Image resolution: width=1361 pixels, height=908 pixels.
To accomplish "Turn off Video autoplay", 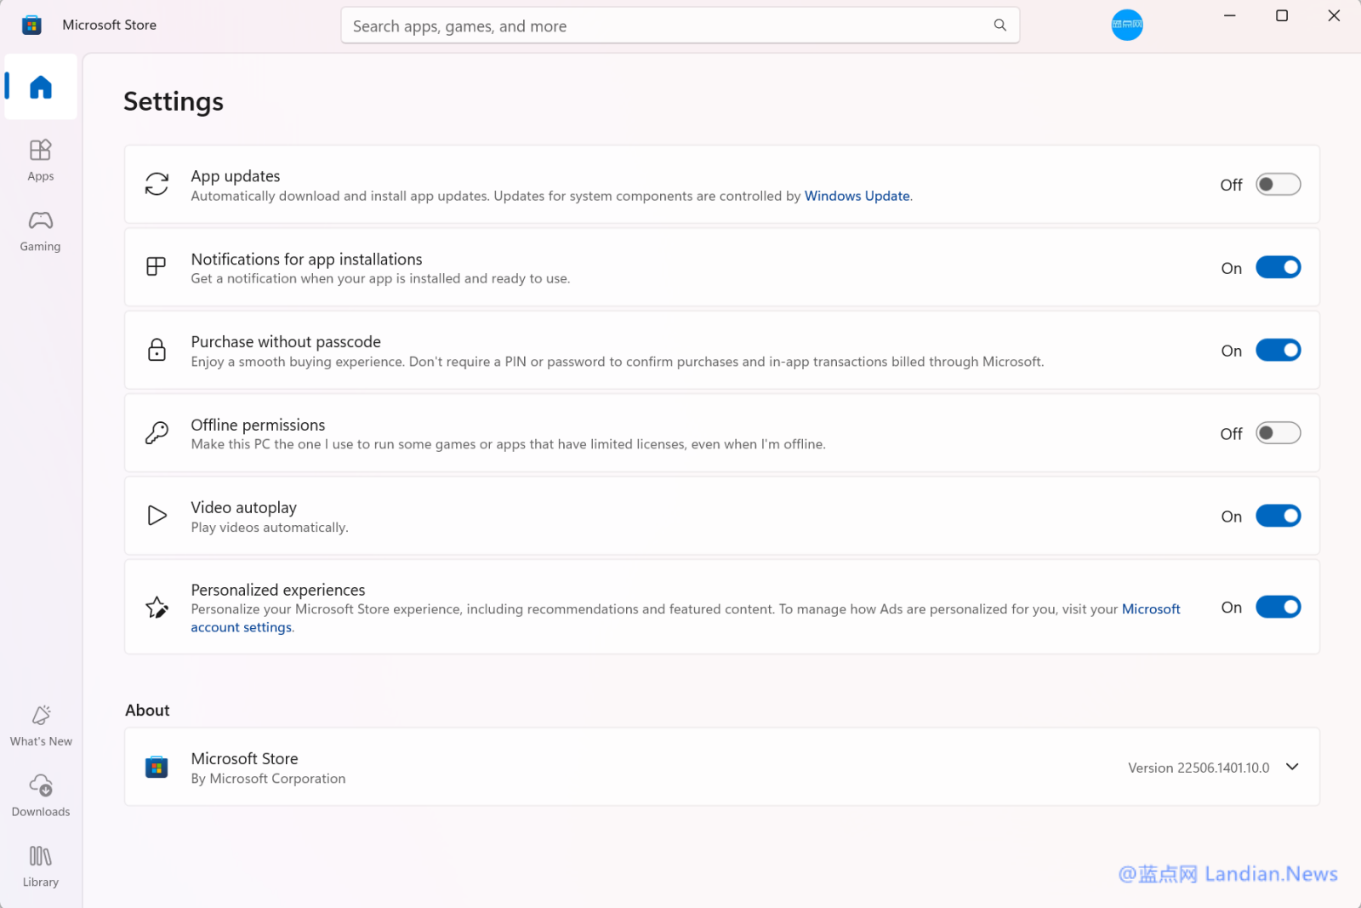I will (1278, 516).
